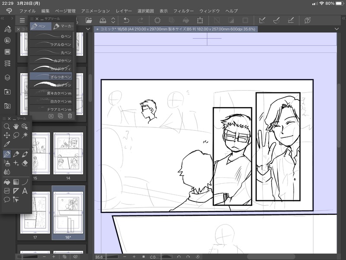Open the Clip Studio support help icon

click(x=308, y=20)
